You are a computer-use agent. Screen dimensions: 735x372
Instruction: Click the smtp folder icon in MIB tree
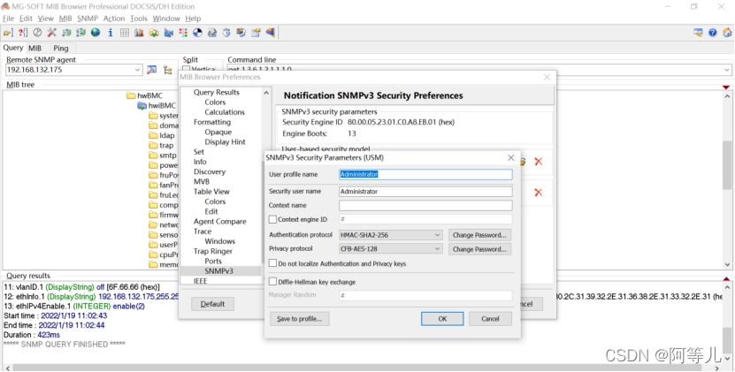tap(153, 156)
